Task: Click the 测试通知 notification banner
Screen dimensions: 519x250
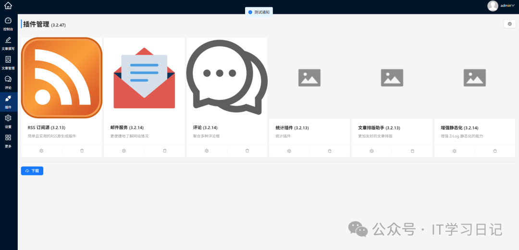Action: click(259, 12)
